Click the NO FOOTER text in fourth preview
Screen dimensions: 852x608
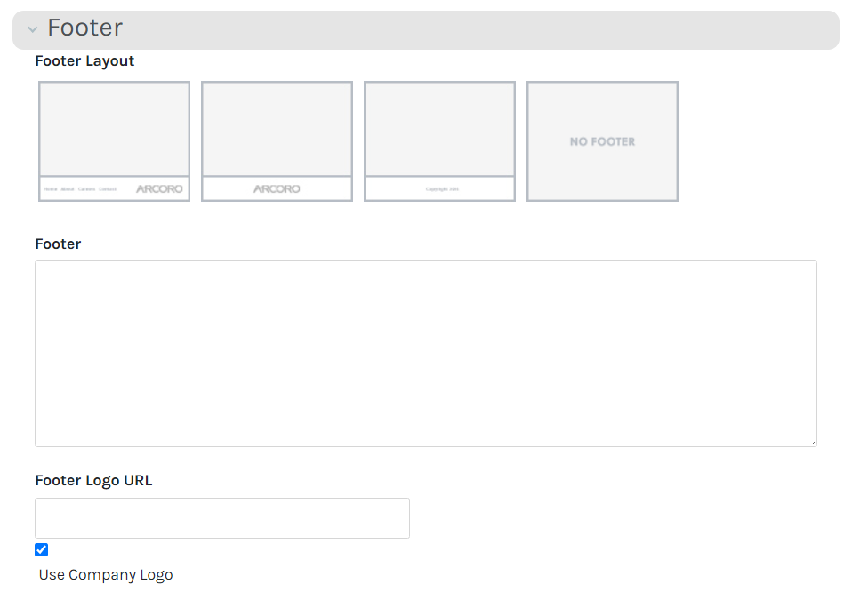coord(602,141)
